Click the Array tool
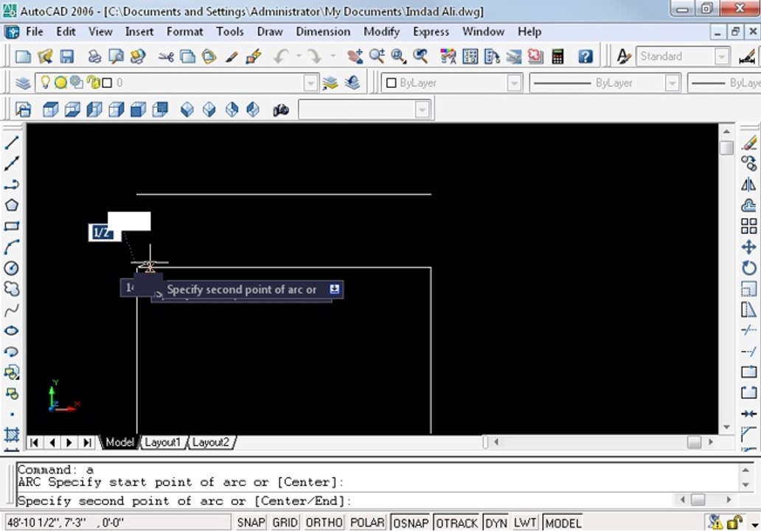 pyautogui.click(x=749, y=226)
